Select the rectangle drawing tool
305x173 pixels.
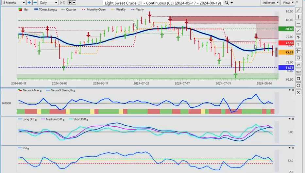(298, 79)
